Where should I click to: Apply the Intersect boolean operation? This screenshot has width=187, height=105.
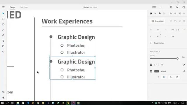click(180, 21)
